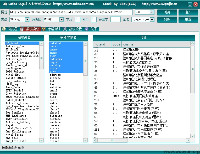
Task: Select the row 速8酒店集团
Action: click(142, 50)
